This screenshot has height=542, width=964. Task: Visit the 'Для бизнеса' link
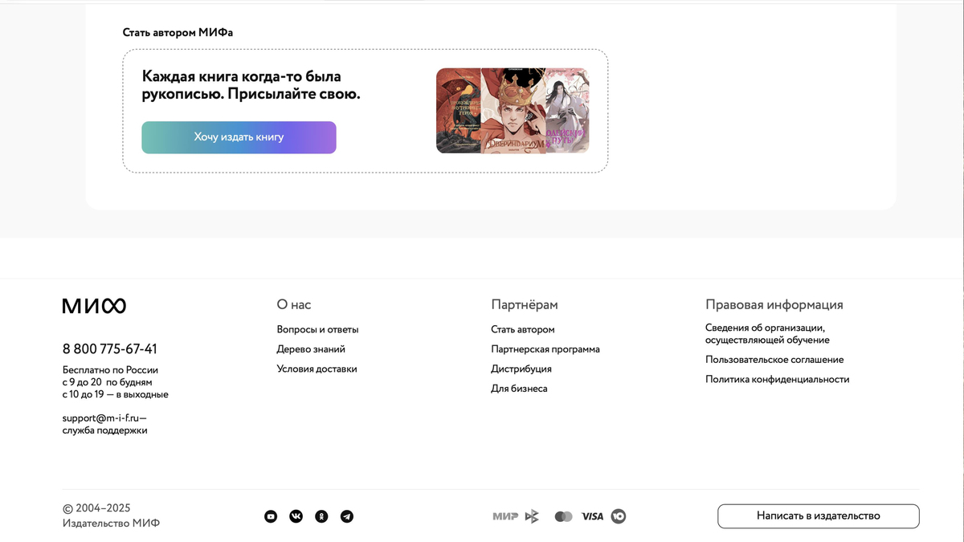[519, 389]
